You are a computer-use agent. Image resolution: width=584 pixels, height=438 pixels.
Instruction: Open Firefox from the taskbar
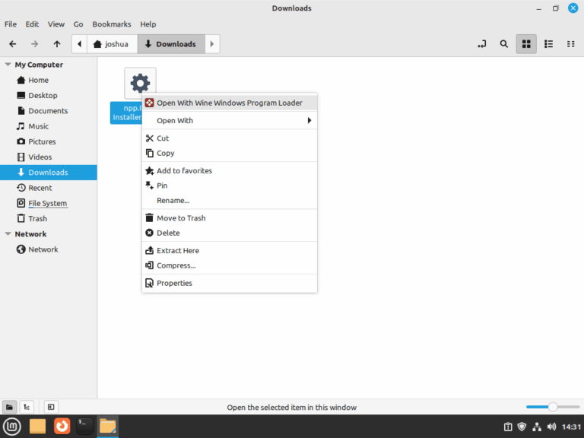pos(62,426)
